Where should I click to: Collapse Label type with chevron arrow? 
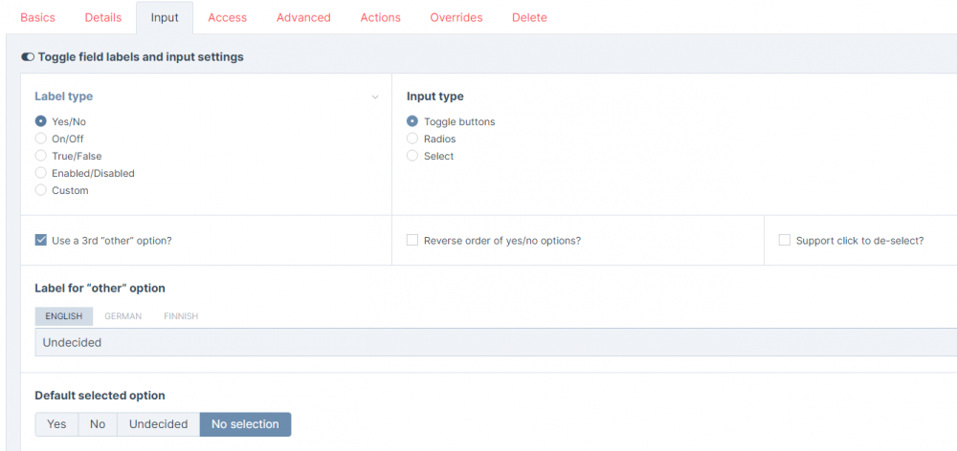375,97
